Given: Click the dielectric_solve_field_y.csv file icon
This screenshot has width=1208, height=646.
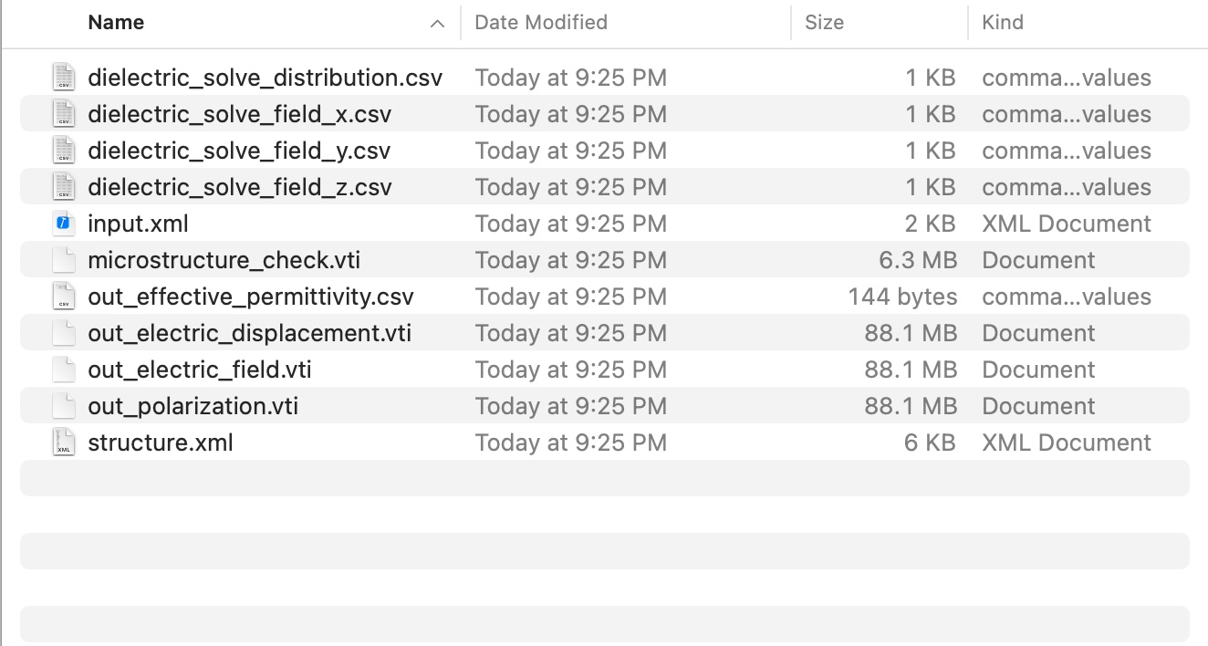Looking at the screenshot, I should click(63, 151).
